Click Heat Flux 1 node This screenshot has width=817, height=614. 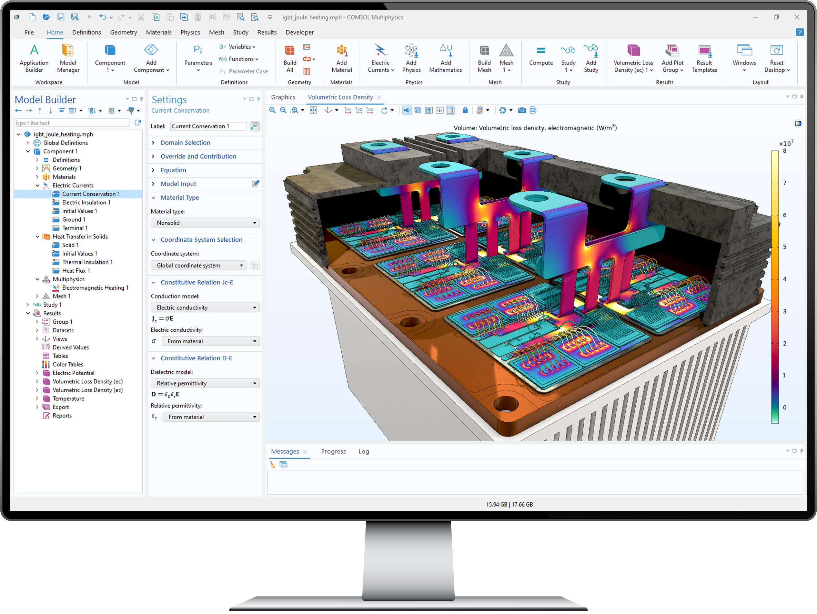coord(76,271)
